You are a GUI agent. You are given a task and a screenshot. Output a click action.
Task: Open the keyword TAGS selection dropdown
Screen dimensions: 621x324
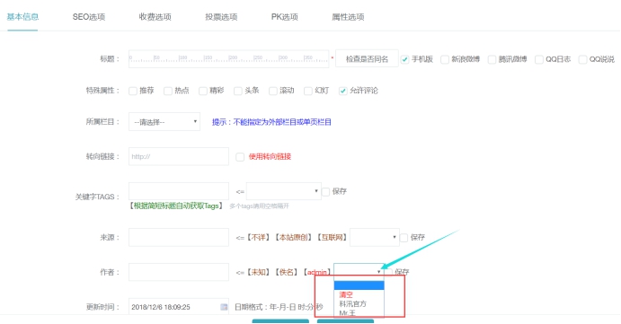point(284,191)
